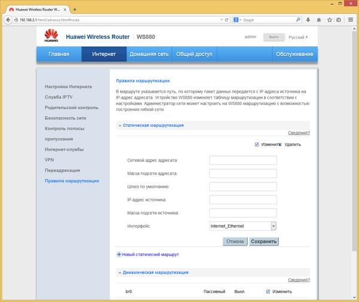The image size is (359, 302).
Task: Collapse the Динамическая маршрутизация section
Action: coord(120,273)
